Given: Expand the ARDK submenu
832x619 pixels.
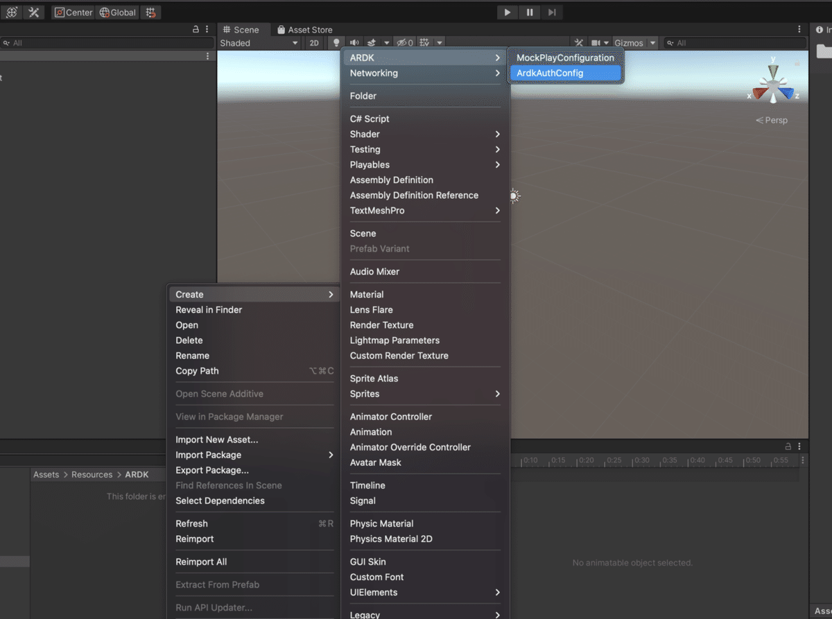Looking at the screenshot, I should [425, 58].
